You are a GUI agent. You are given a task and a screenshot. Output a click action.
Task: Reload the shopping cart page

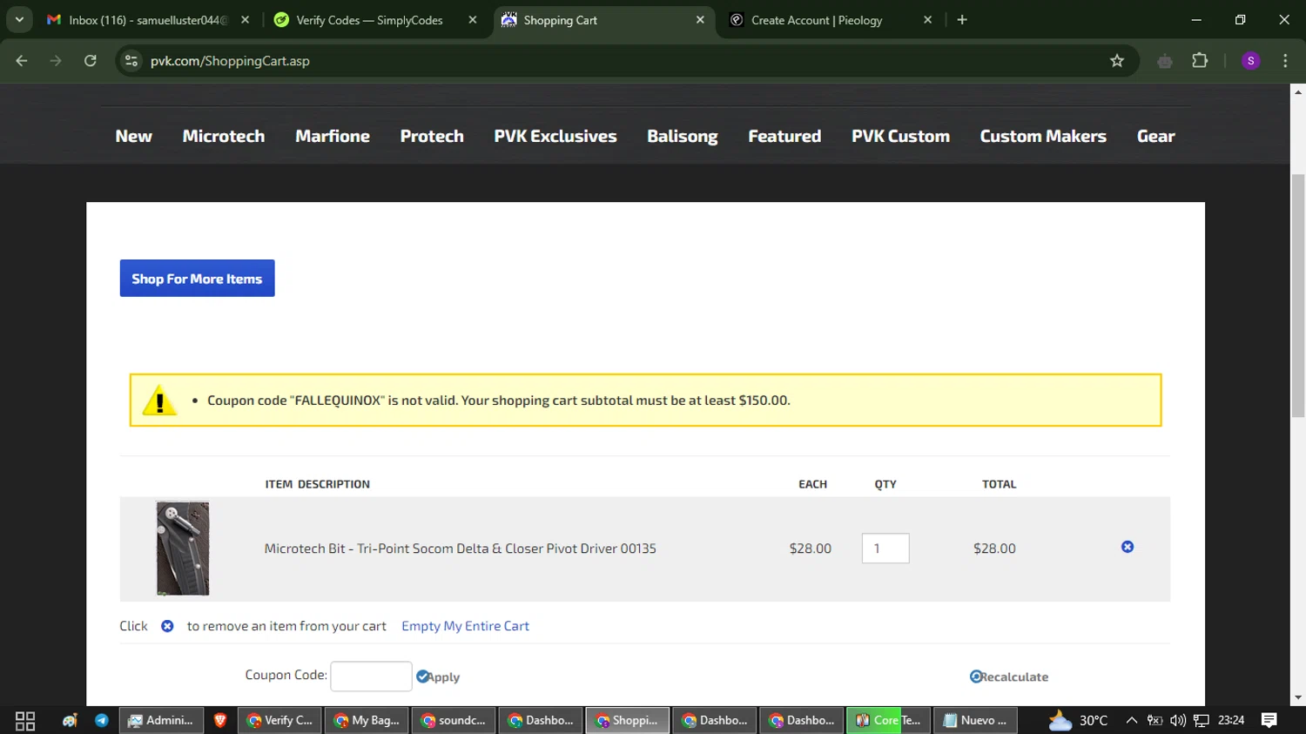click(91, 61)
